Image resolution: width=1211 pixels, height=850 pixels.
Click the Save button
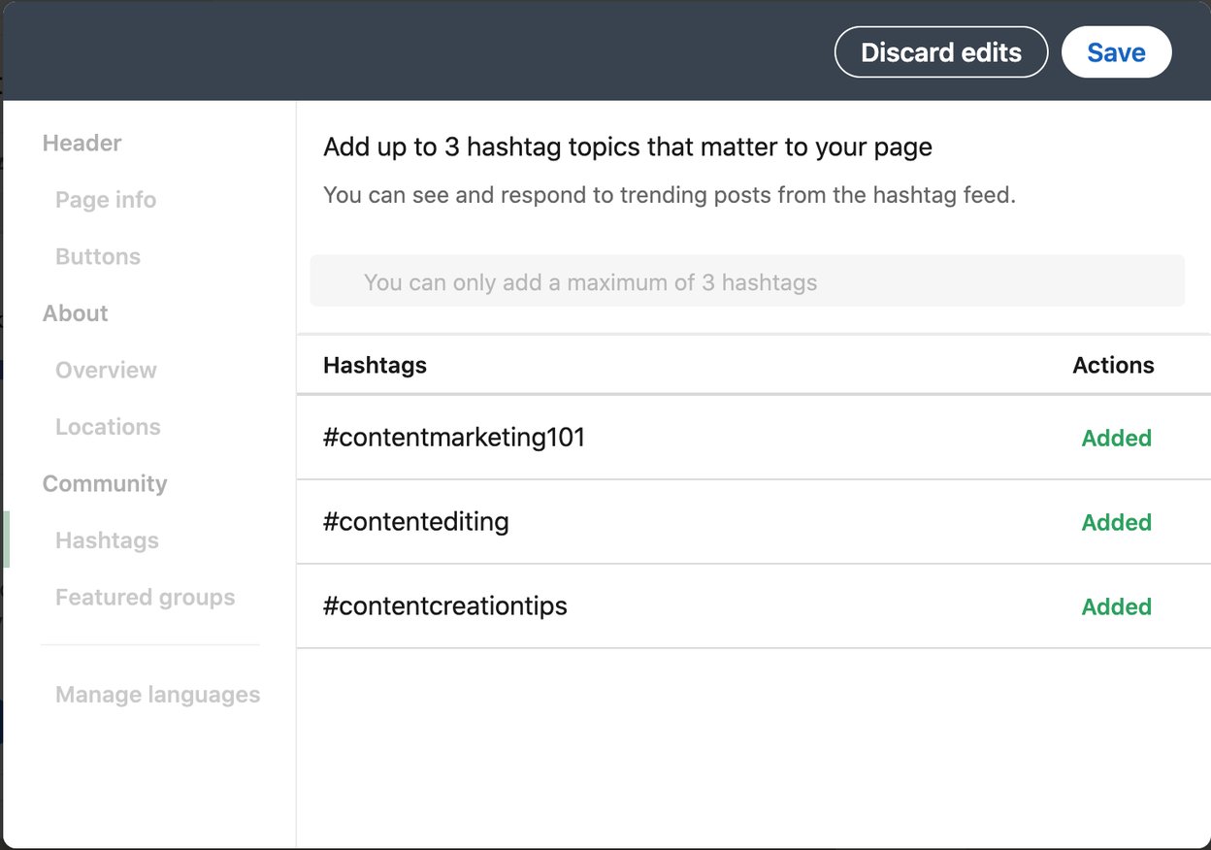1116,51
